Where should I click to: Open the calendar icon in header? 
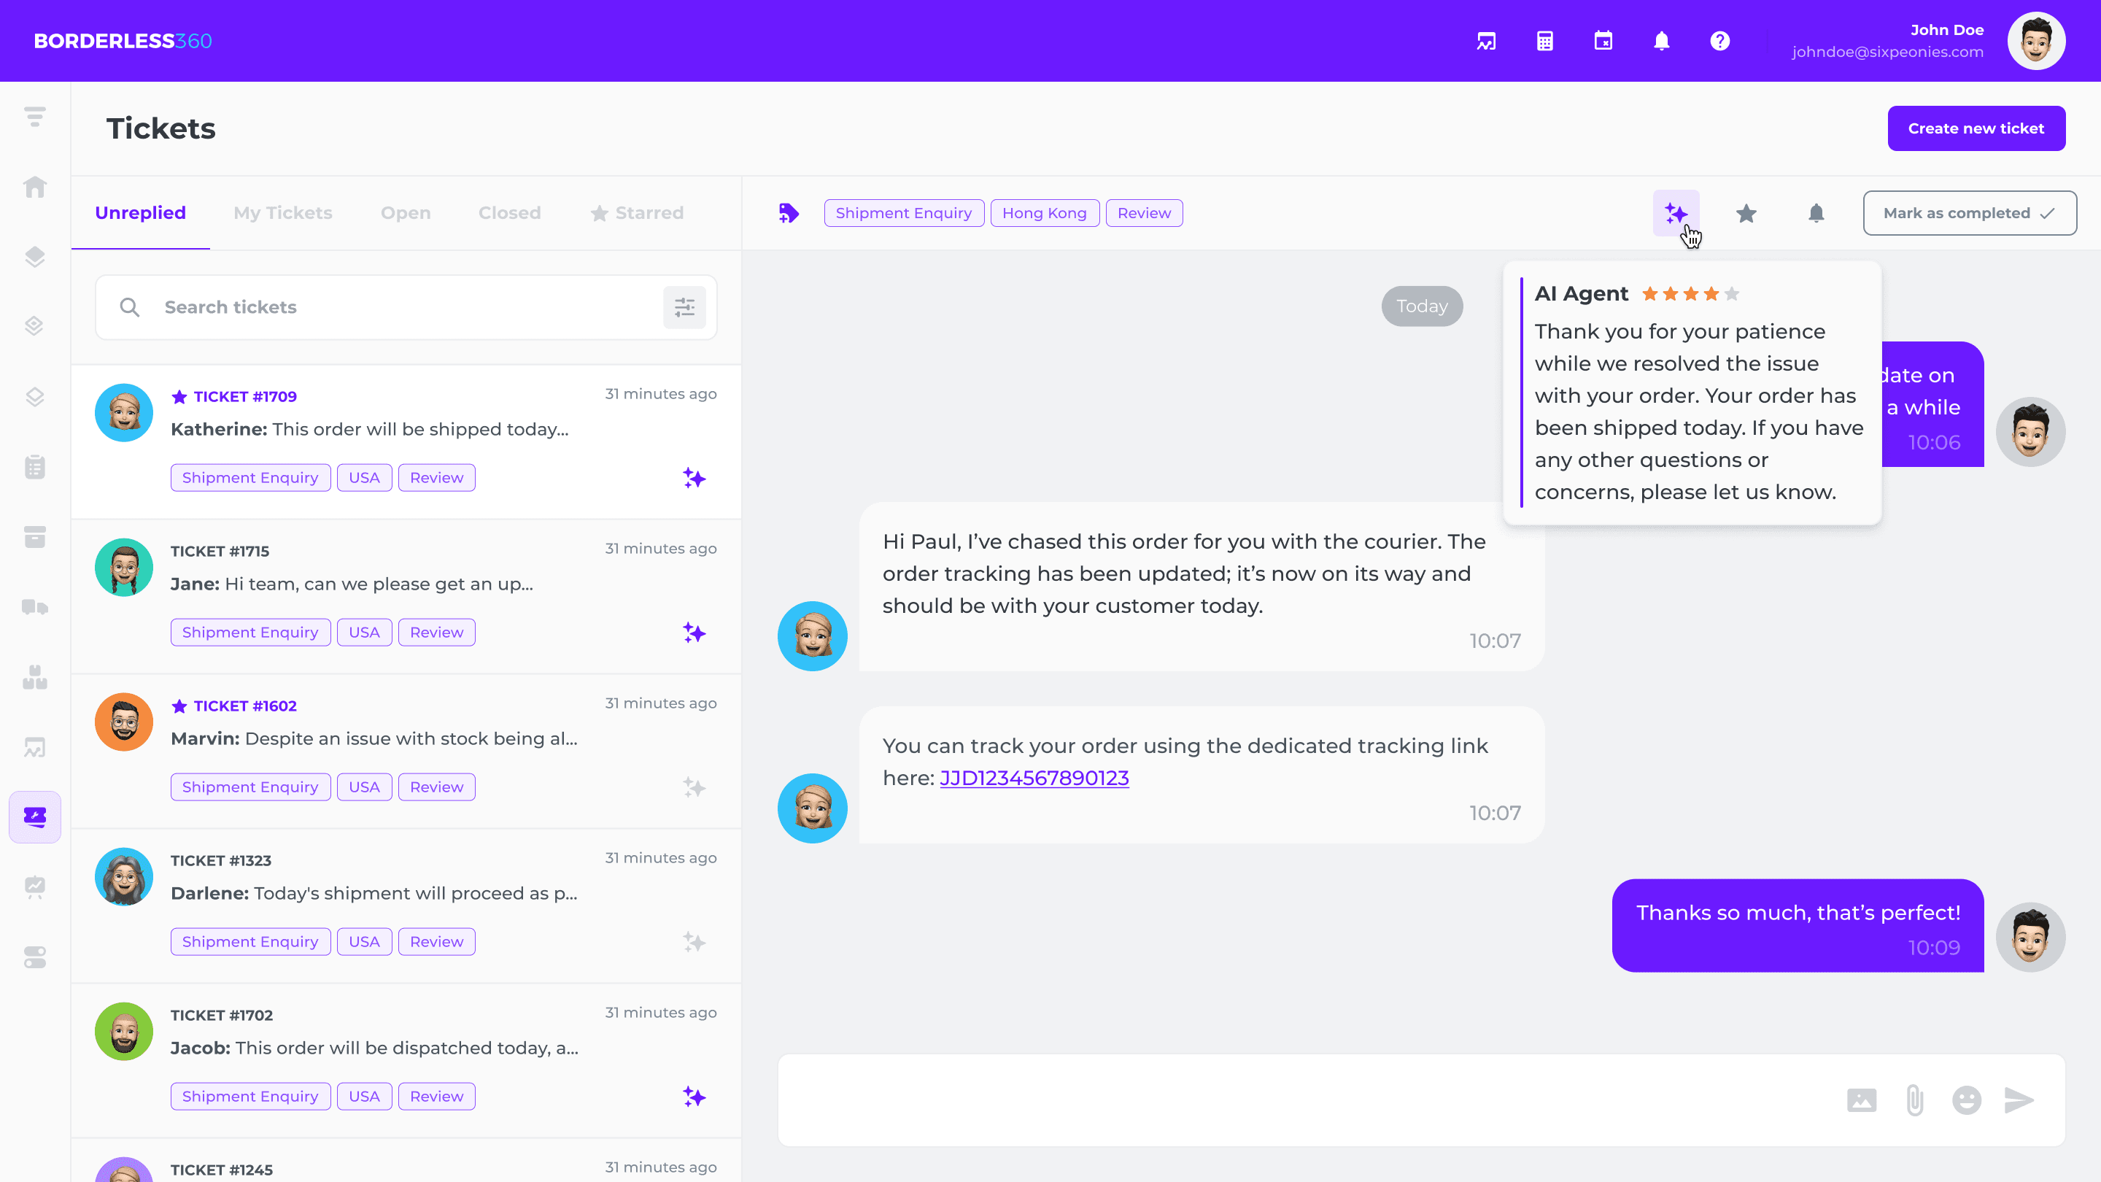click(x=1603, y=41)
